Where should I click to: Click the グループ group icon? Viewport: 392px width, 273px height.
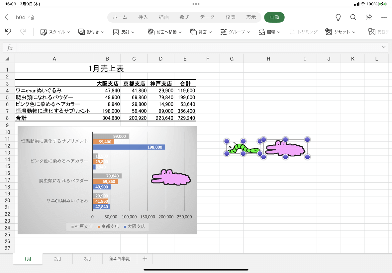[224, 32]
